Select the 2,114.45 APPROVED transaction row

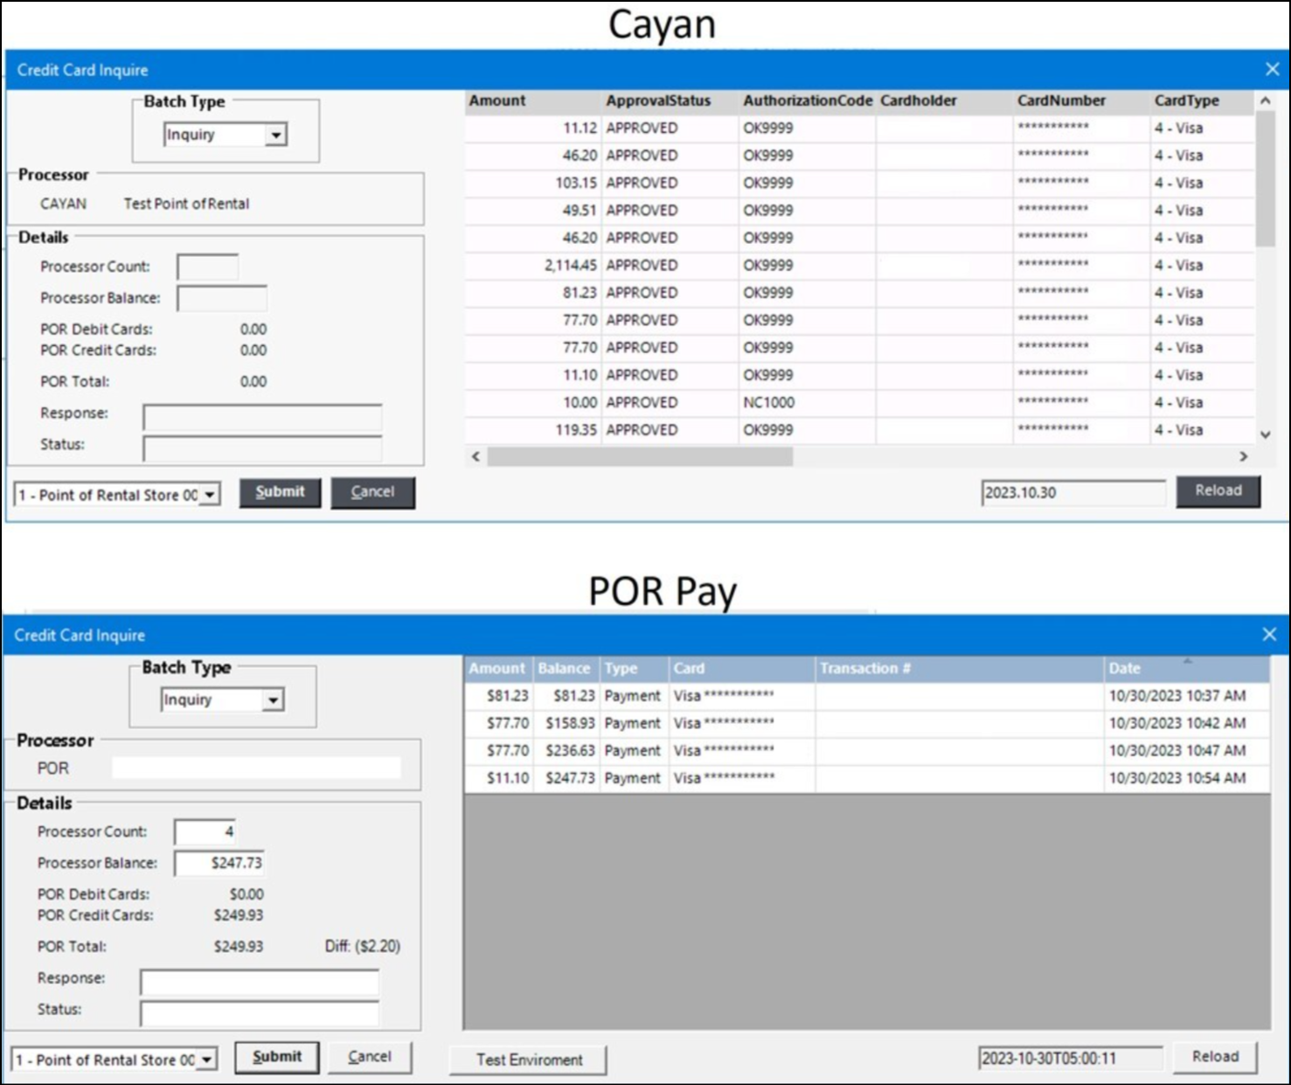point(642,265)
